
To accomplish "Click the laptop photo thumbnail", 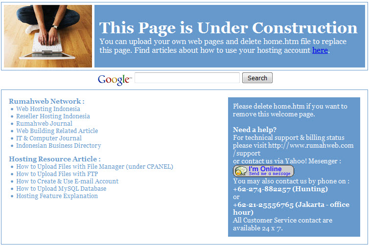I will 48,36.
